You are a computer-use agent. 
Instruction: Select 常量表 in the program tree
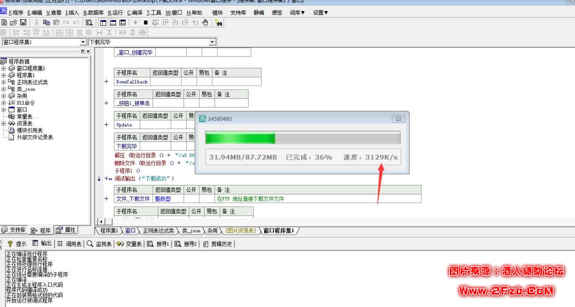click(x=28, y=117)
